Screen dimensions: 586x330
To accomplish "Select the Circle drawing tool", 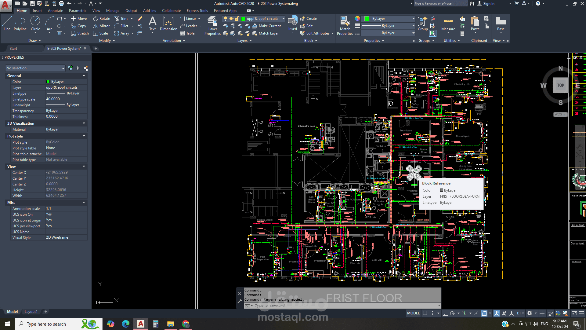I will coord(35,24).
